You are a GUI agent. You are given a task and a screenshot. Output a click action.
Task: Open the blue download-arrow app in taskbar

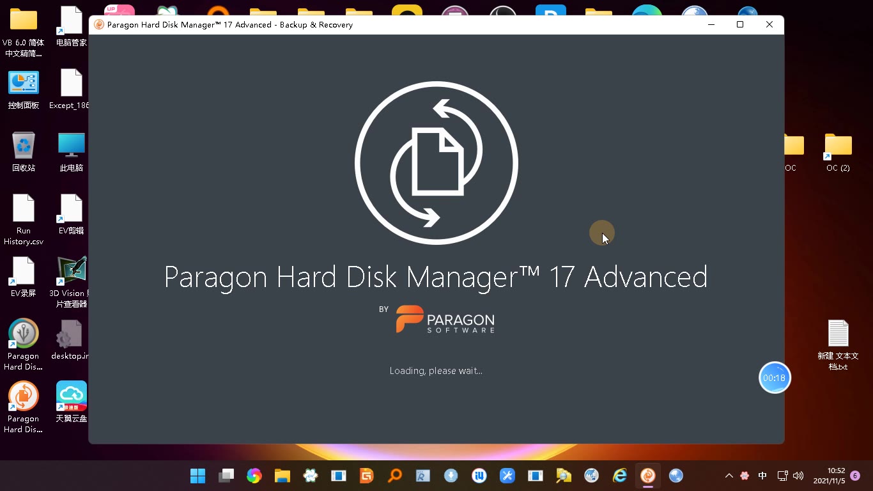coord(451,476)
